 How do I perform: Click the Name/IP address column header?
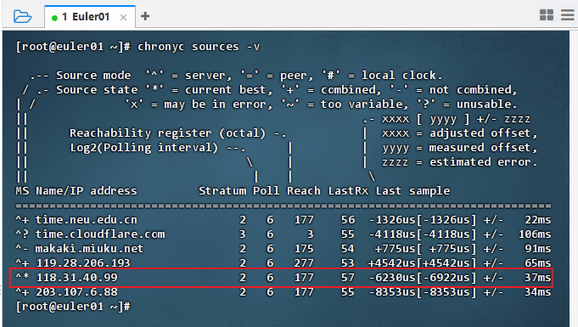87,191
